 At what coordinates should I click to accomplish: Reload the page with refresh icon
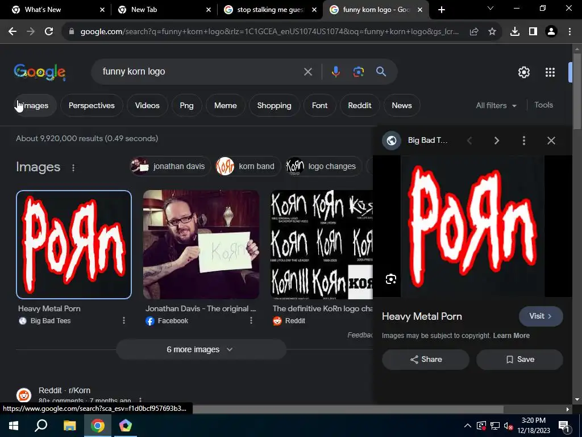coord(49,32)
